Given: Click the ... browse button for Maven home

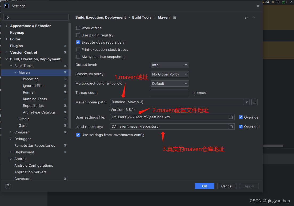Looking at the screenshot, I should click(255, 102).
